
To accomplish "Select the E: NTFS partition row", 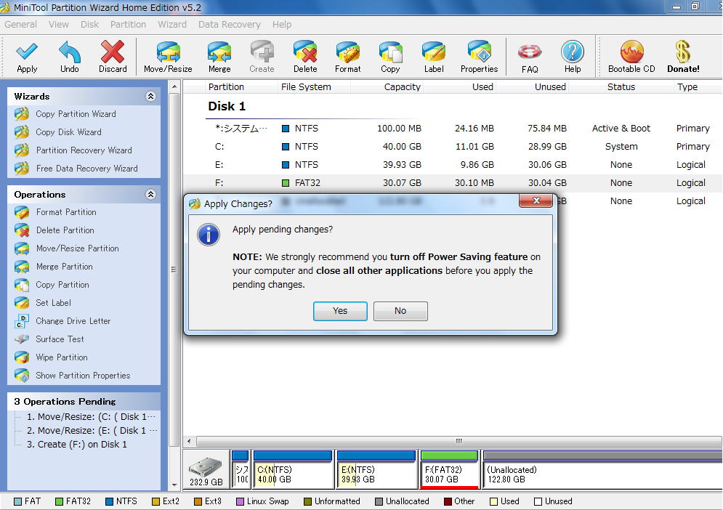I will (453, 165).
